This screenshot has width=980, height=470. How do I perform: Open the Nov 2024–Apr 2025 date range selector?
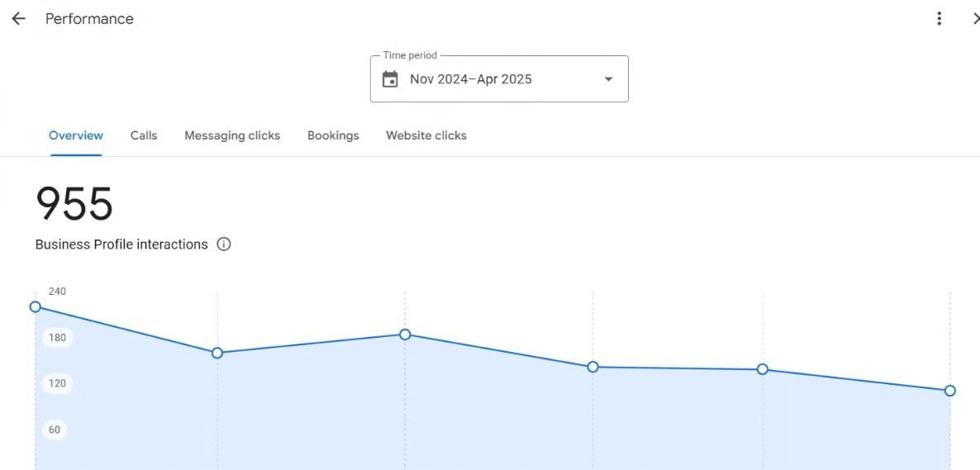click(499, 78)
